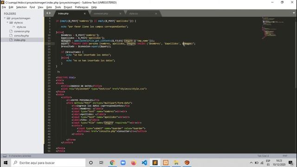Open the panel switcher icon in status bar

click(5, 156)
